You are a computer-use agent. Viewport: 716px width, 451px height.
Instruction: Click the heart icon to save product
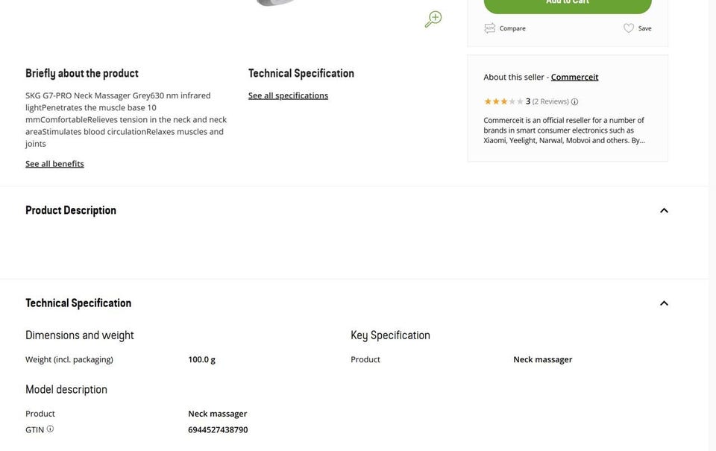click(x=629, y=28)
